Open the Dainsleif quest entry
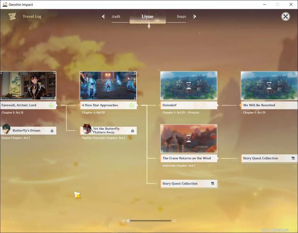The width and height of the screenshot is (298, 233). pyautogui.click(x=189, y=105)
